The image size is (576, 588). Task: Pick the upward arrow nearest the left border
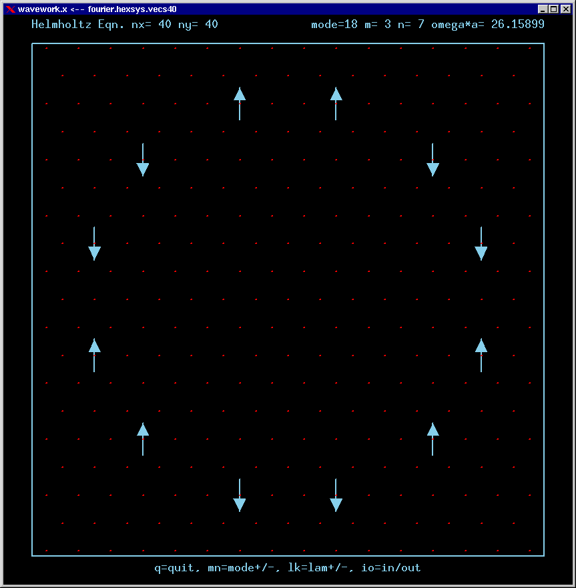[x=94, y=355]
